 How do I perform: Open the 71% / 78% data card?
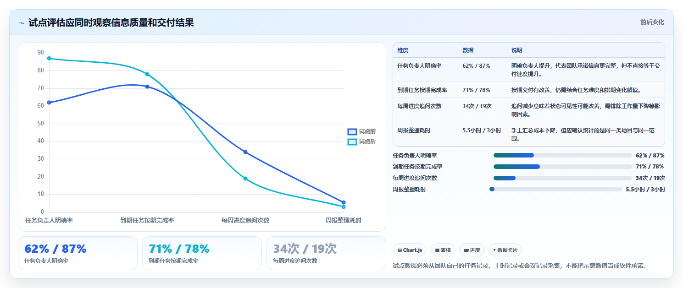202,253
